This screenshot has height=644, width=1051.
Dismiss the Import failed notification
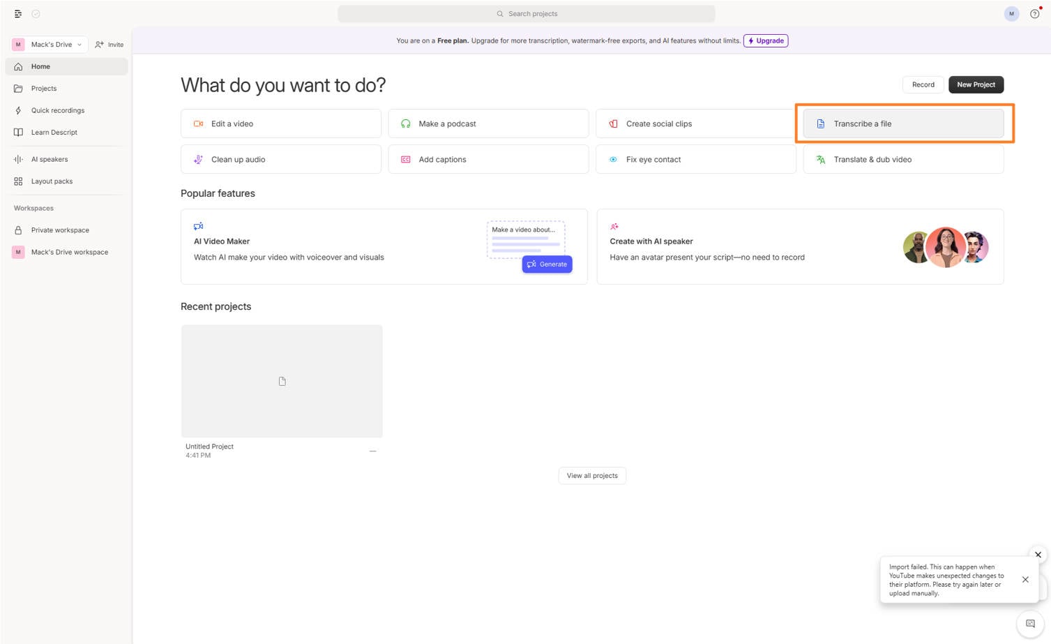pos(1025,579)
